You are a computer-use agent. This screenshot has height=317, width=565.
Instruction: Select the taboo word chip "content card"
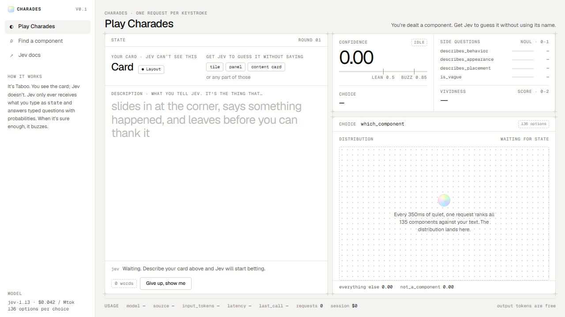(266, 67)
